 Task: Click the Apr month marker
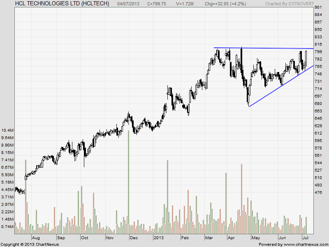[x=231, y=238]
